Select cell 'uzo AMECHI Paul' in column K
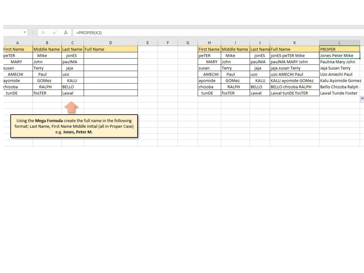The height and width of the screenshot is (273, 364). point(294,74)
